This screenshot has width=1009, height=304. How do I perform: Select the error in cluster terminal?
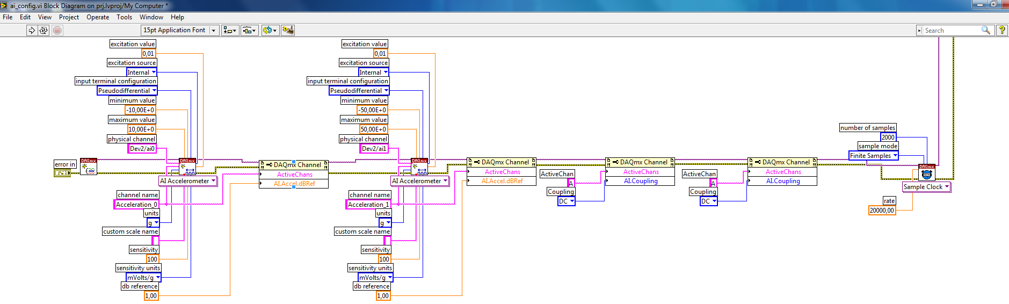[62, 173]
